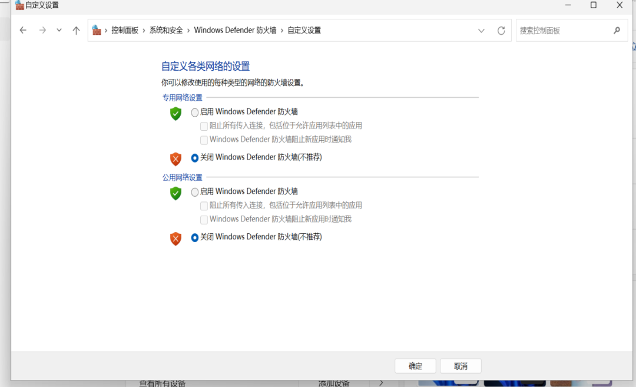The height and width of the screenshot is (387, 636).
Task: Check 阻止所有传入连接 under 专用网络设置
Action: 204,126
